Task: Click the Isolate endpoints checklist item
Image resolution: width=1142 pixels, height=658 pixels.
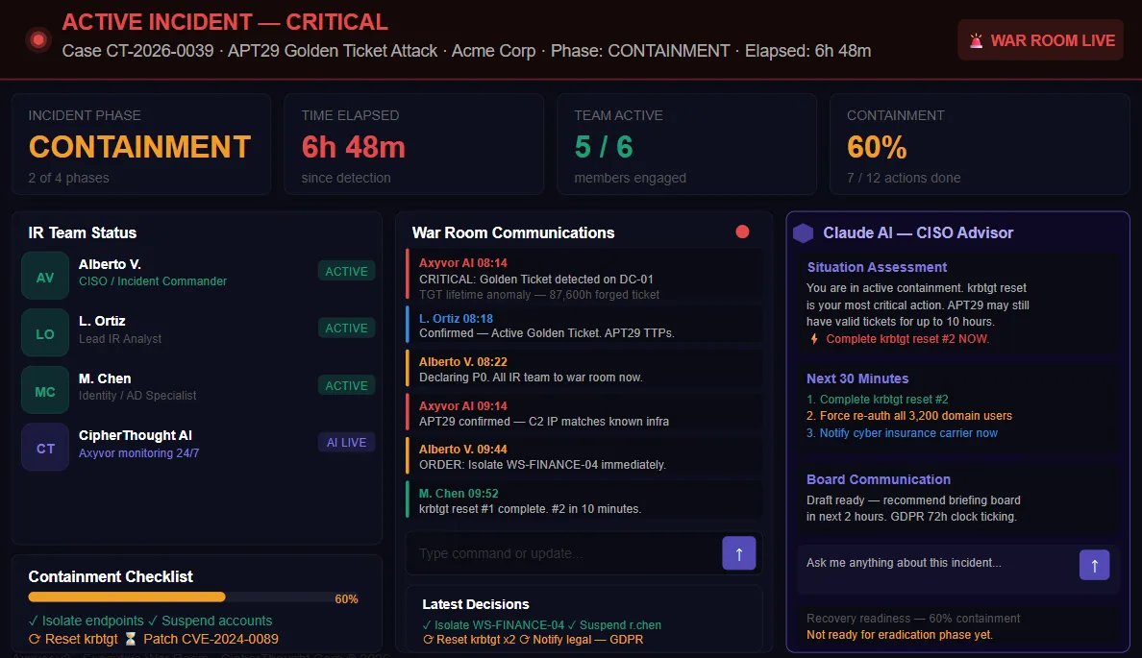Action: pyautogui.click(x=86, y=621)
